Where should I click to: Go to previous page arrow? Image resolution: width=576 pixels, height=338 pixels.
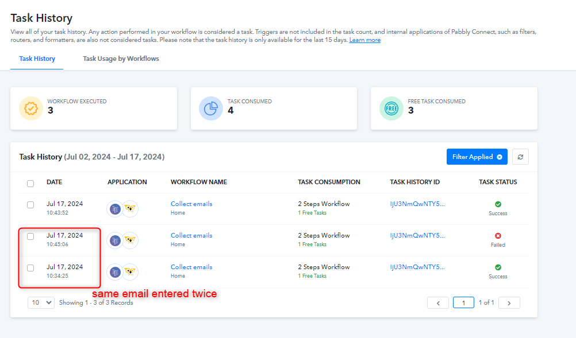click(438, 303)
